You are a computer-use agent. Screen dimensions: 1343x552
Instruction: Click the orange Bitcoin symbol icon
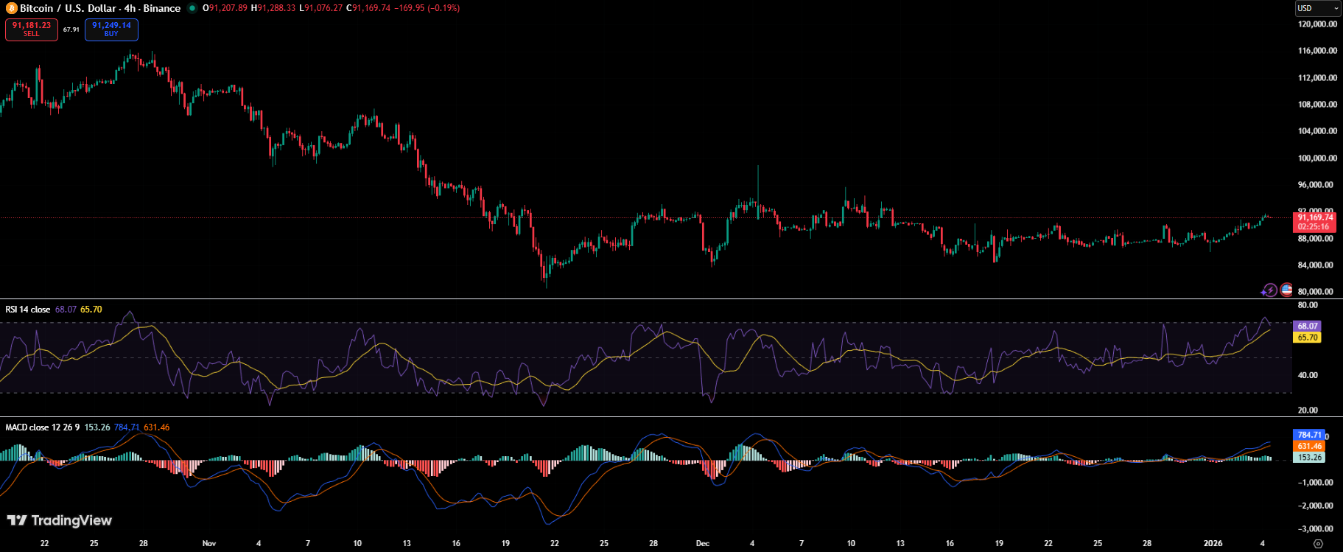(x=11, y=8)
